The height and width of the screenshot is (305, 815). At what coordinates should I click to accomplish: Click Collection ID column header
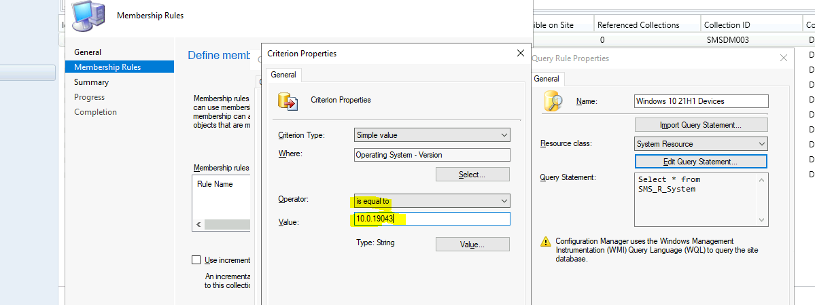coord(751,25)
